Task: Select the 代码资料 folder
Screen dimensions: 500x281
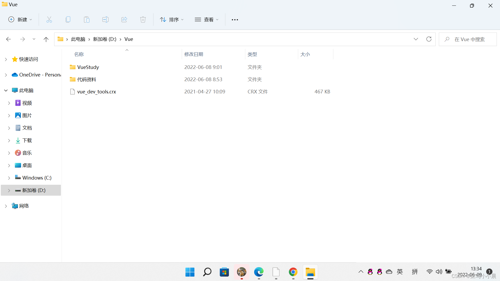Action: (x=86, y=79)
